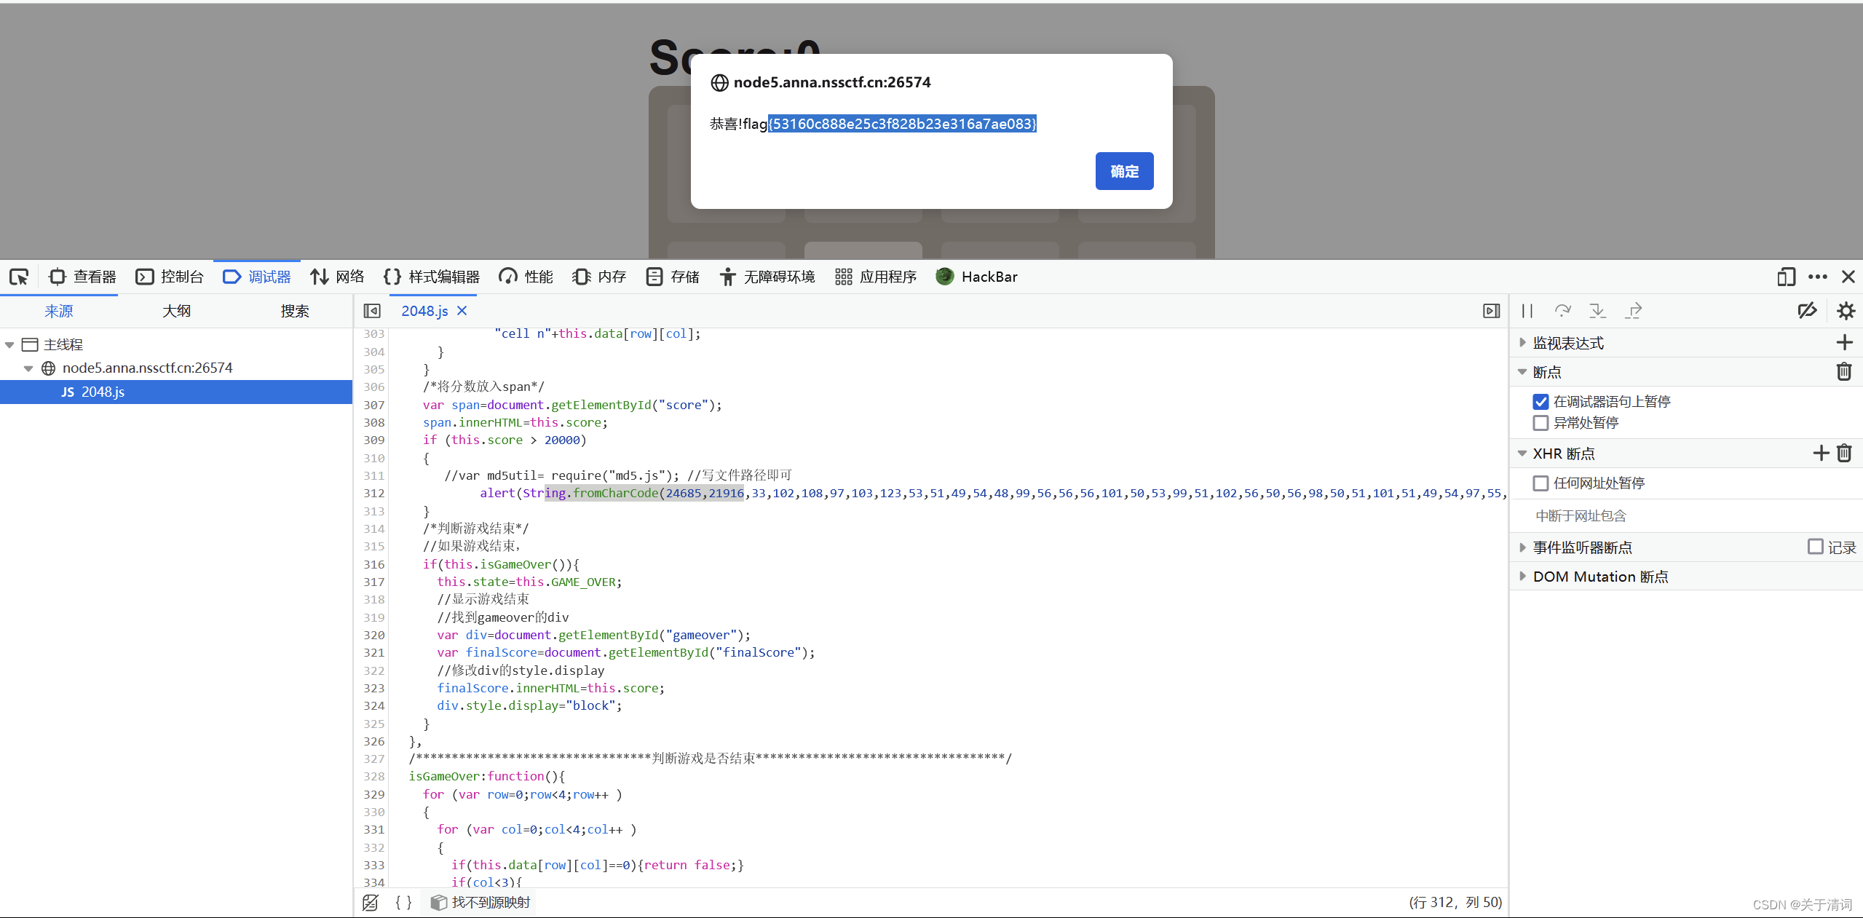This screenshot has height=918, width=1863.
Task: Open debugger settings gear
Action: pos(1846,311)
